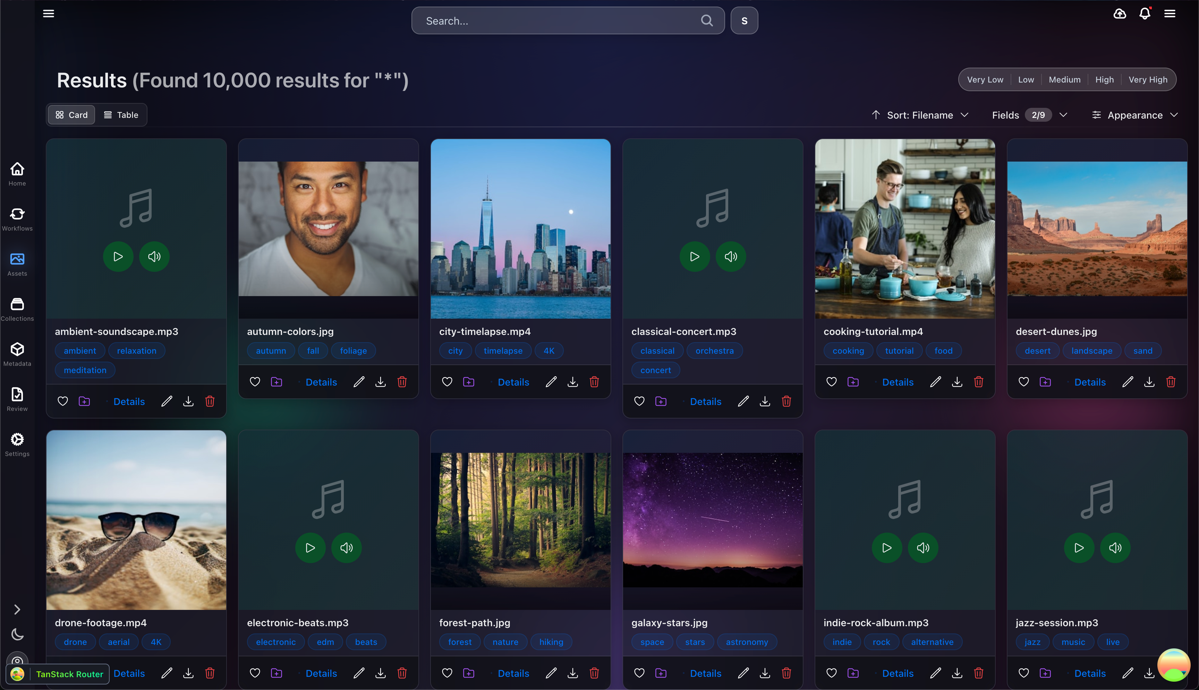1199x690 pixels.
Task: Open notifications from the bell icon
Action: (1145, 14)
